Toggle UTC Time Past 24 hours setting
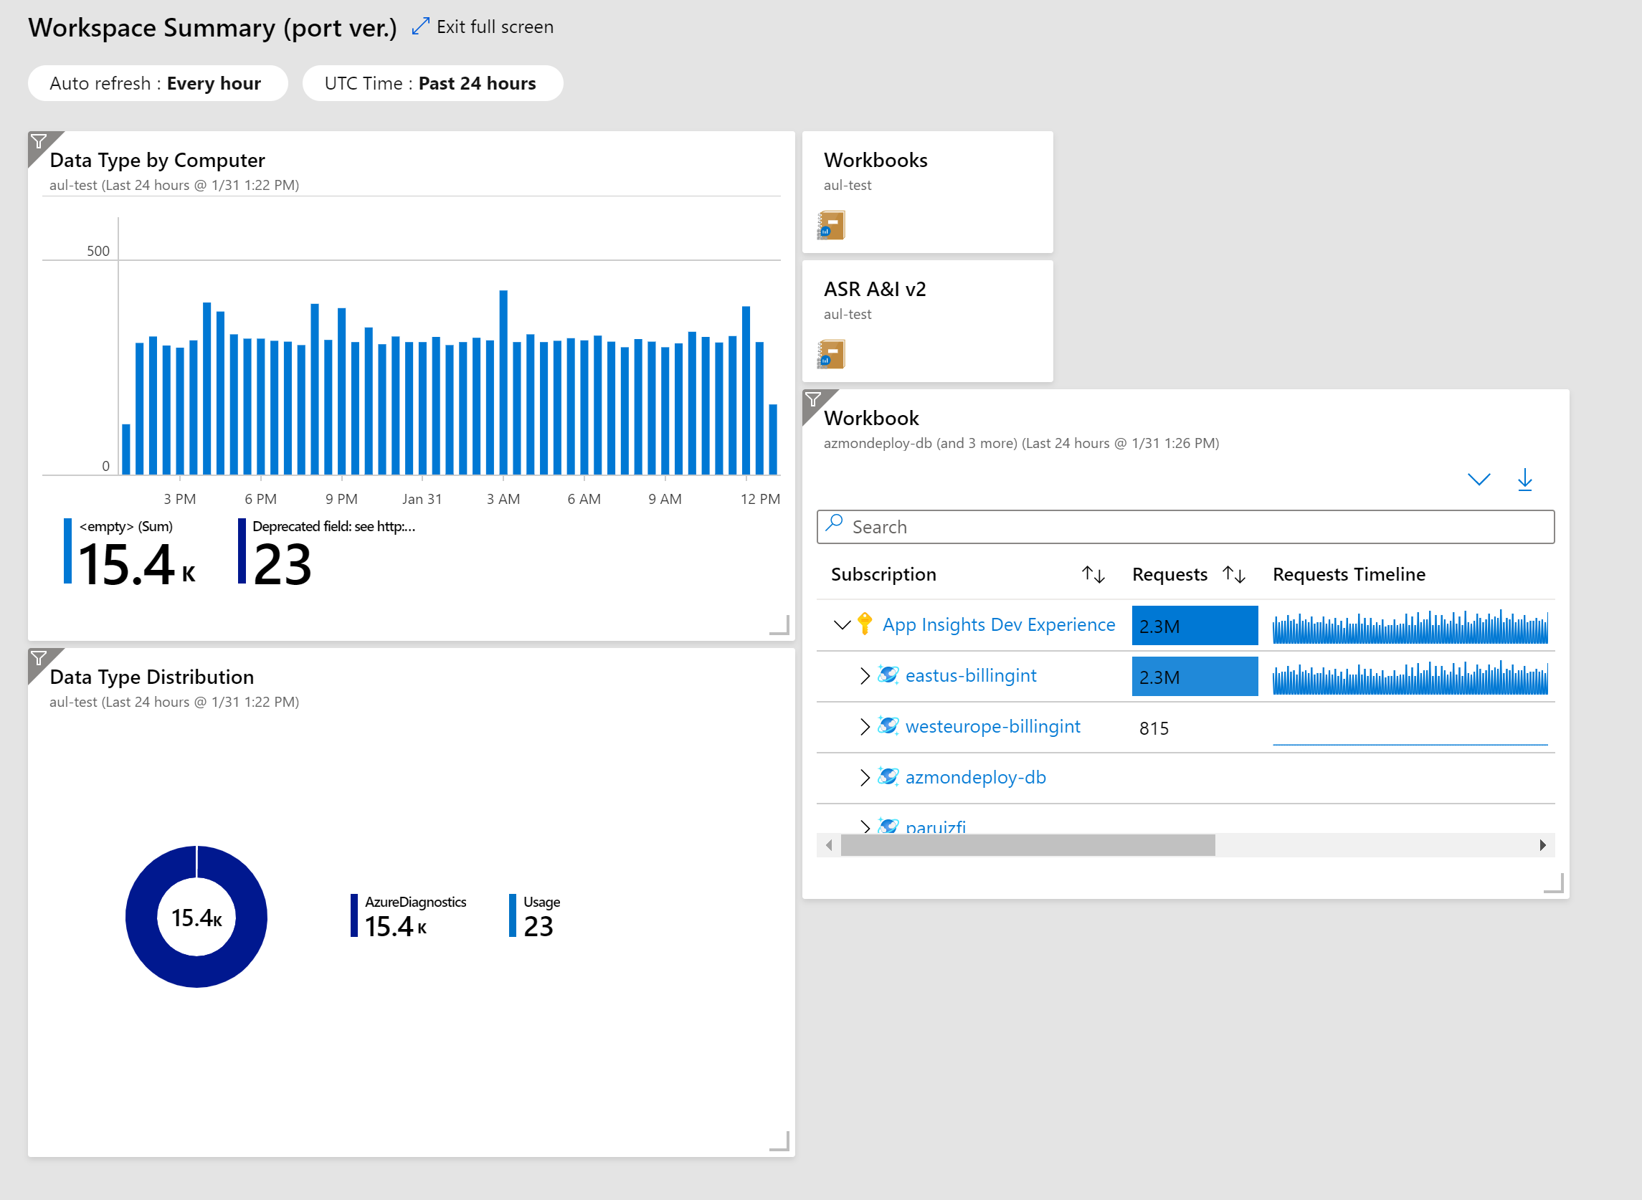The height and width of the screenshot is (1200, 1642). click(434, 83)
